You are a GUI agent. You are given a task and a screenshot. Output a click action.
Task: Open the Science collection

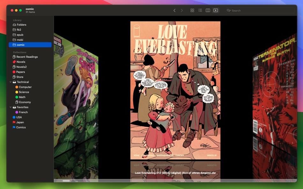[x=30, y=92]
